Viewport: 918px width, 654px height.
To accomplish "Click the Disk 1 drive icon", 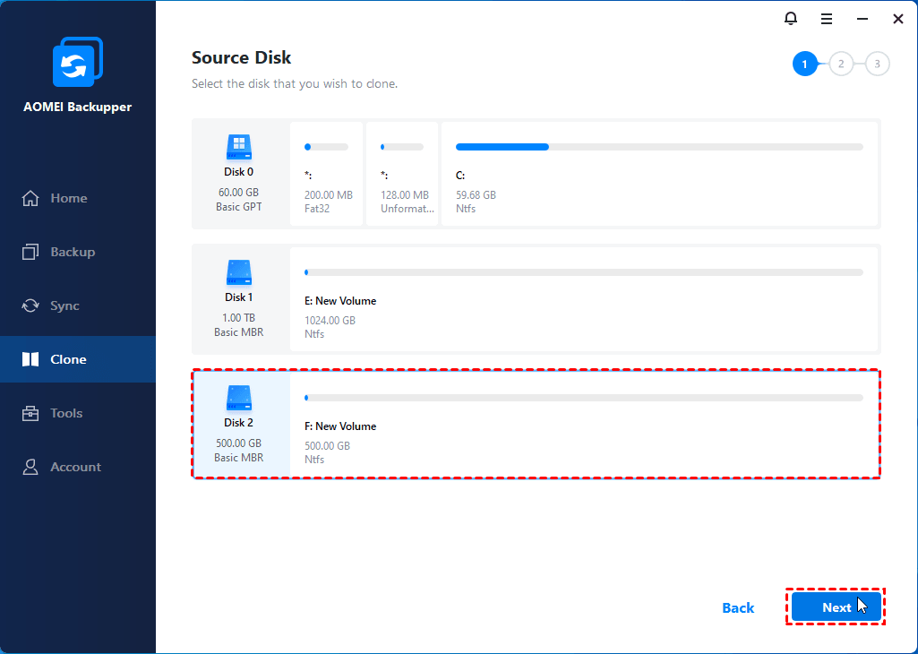I will [x=238, y=272].
